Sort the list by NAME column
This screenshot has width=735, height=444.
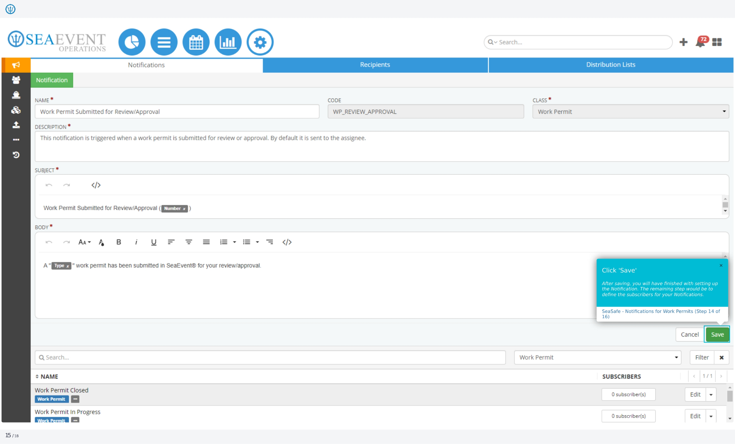coord(46,377)
